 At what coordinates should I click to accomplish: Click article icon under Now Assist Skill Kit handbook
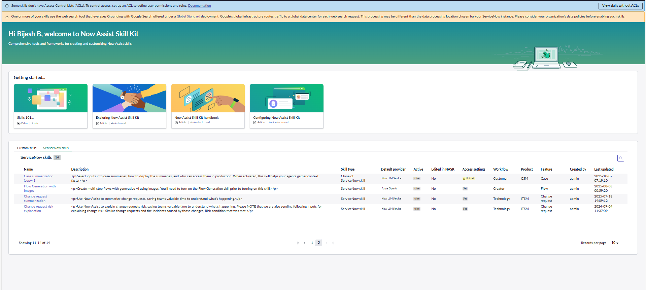(x=176, y=122)
